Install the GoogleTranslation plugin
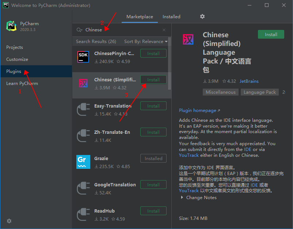The height and width of the screenshot is (229, 293). coord(153,185)
